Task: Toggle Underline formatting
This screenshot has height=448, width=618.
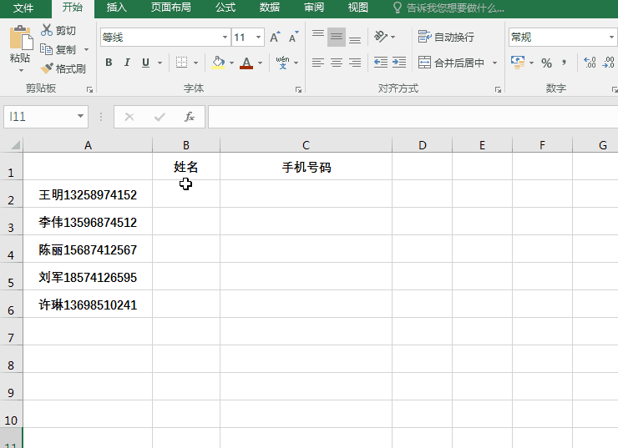Action: (145, 63)
